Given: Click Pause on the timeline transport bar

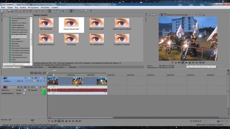Looking at the screenshot, I should coord(63,121).
